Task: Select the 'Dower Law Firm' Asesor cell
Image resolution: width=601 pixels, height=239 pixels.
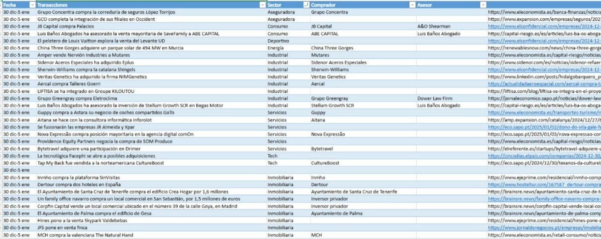Action: pos(452,98)
